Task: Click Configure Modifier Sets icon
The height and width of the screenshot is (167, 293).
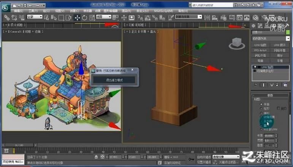Action: click(285, 85)
